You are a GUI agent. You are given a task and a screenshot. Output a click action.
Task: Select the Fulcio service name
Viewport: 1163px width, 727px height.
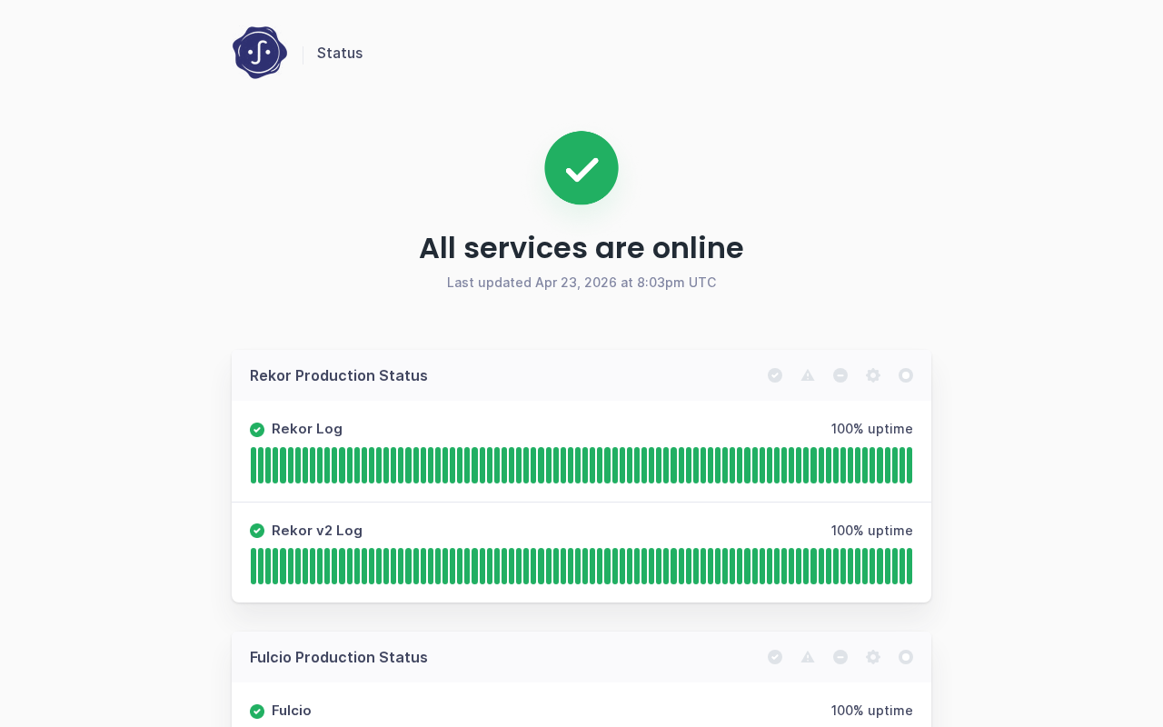(x=292, y=711)
